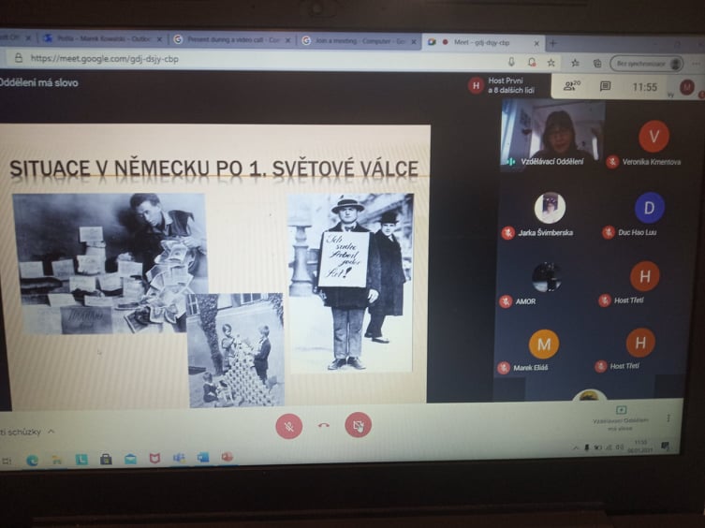Click the Host První presenter avatar H
705x528 pixels.
(x=477, y=85)
